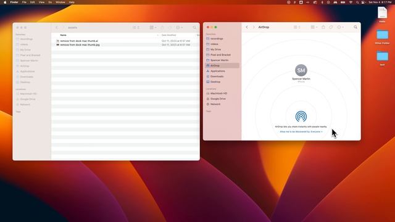Viewport: 395px width, 222px height.
Task: Open Macintosh HD in the AirDrop window sidebar
Action: 222,93
